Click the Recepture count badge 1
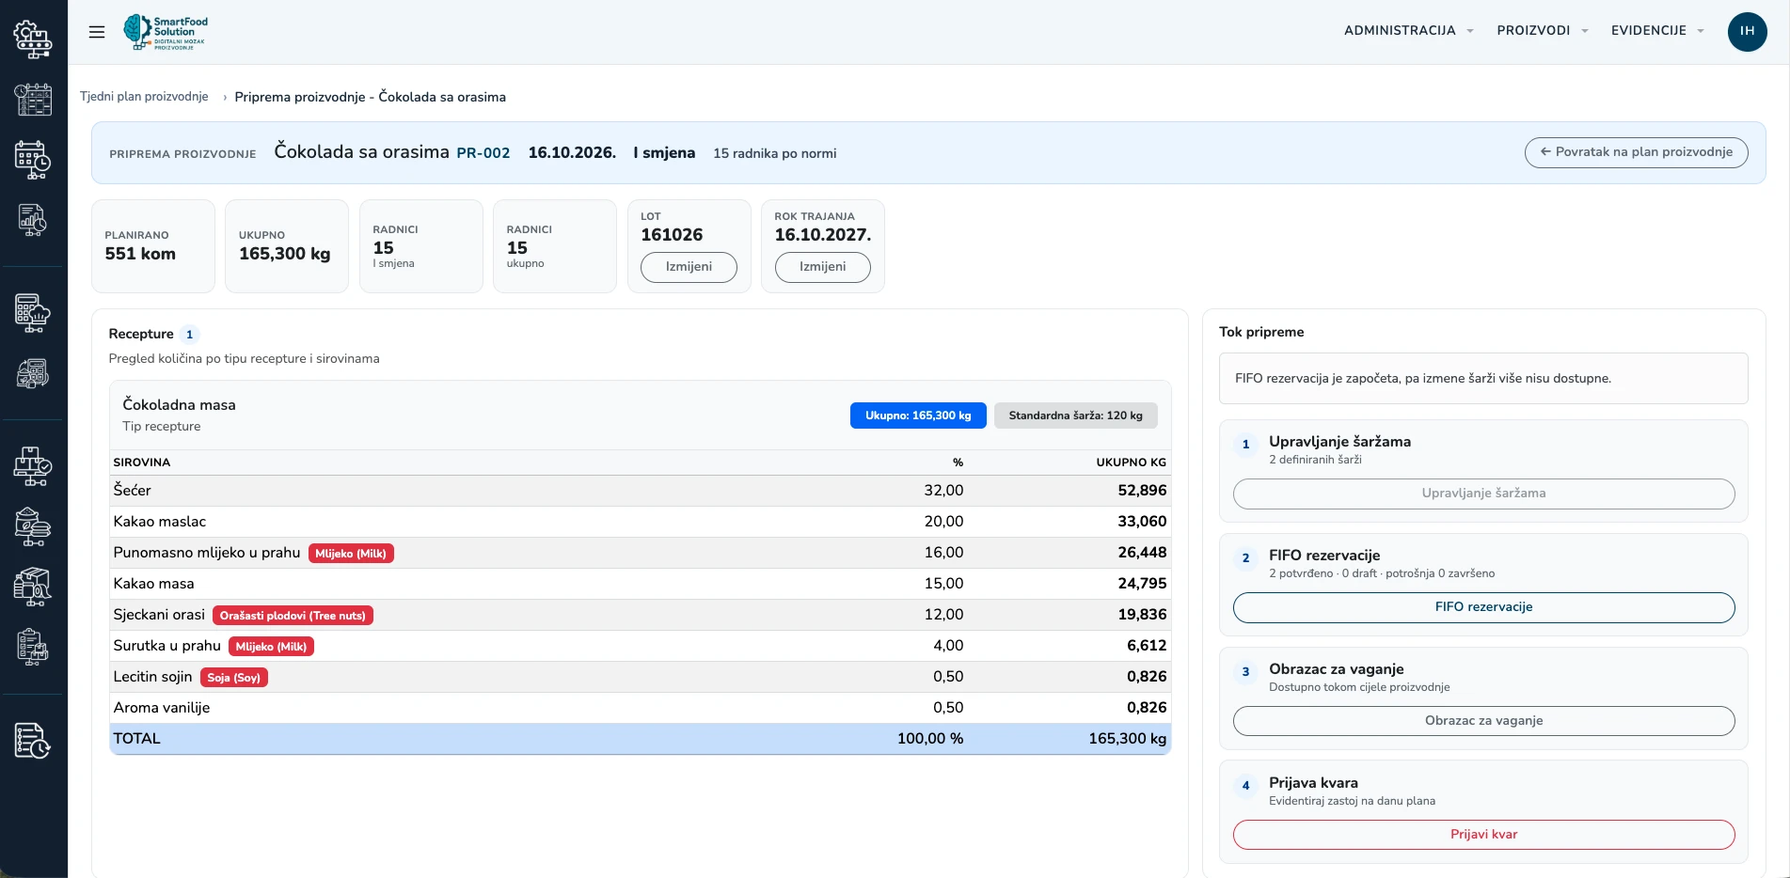 coord(189,335)
